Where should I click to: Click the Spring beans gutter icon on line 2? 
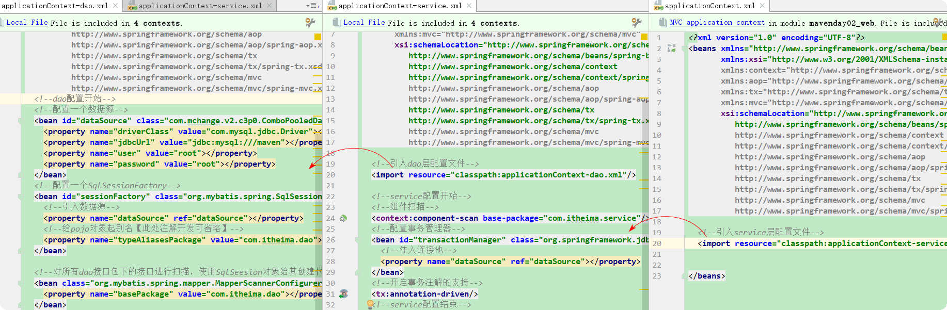pyautogui.click(x=671, y=48)
